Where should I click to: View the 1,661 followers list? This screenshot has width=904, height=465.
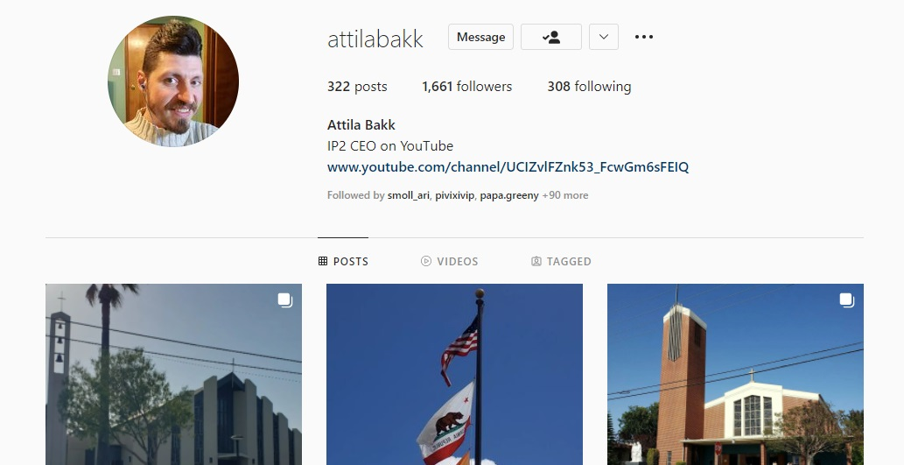pyautogui.click(x=467, y=87)
